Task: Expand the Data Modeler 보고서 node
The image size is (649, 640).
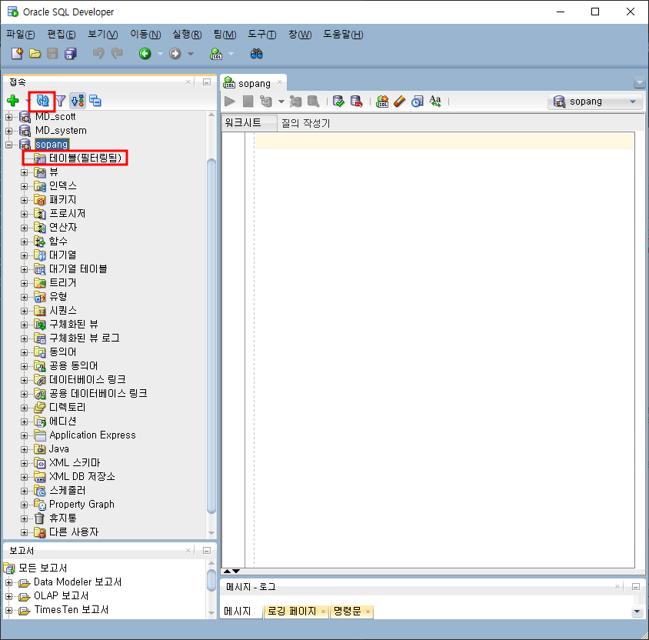Action: (8, 582)
